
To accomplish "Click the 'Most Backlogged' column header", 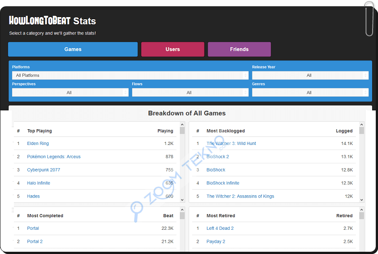I will point(226,131).
